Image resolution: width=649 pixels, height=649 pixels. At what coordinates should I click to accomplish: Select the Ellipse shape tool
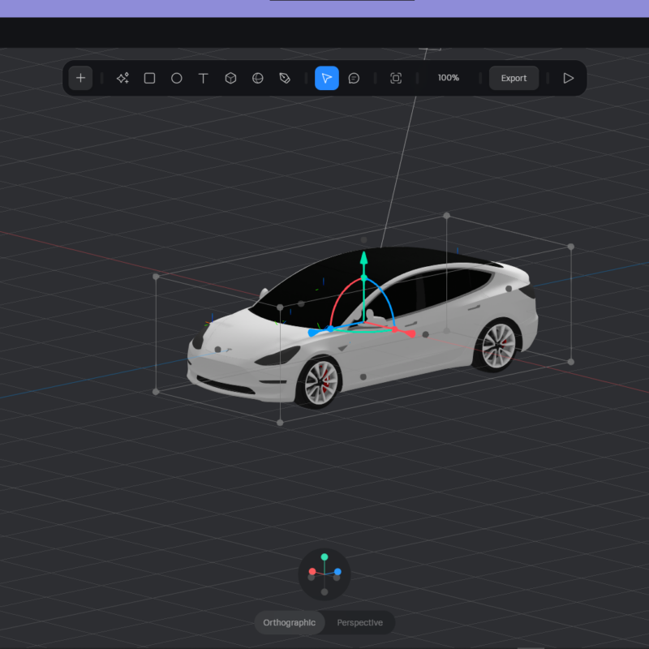[177, 78]
